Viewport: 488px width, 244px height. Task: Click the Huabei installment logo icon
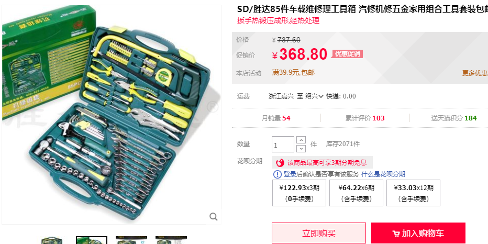(x=281, y=162)
